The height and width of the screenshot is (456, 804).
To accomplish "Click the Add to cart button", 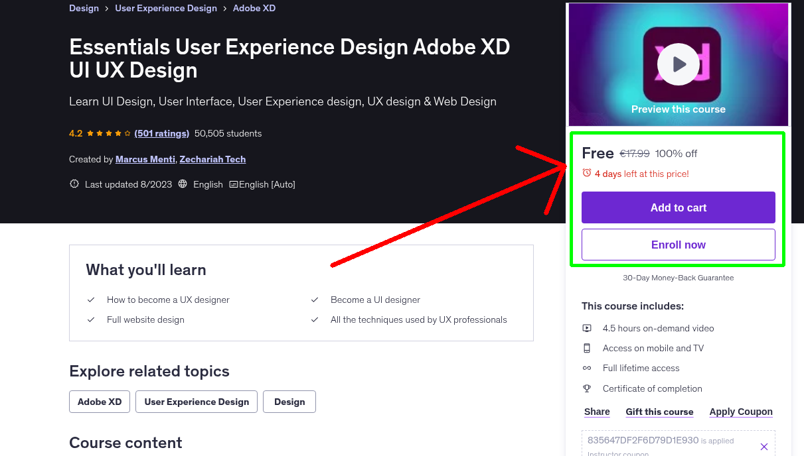I will pyautogui.click(x=678, y=207).
